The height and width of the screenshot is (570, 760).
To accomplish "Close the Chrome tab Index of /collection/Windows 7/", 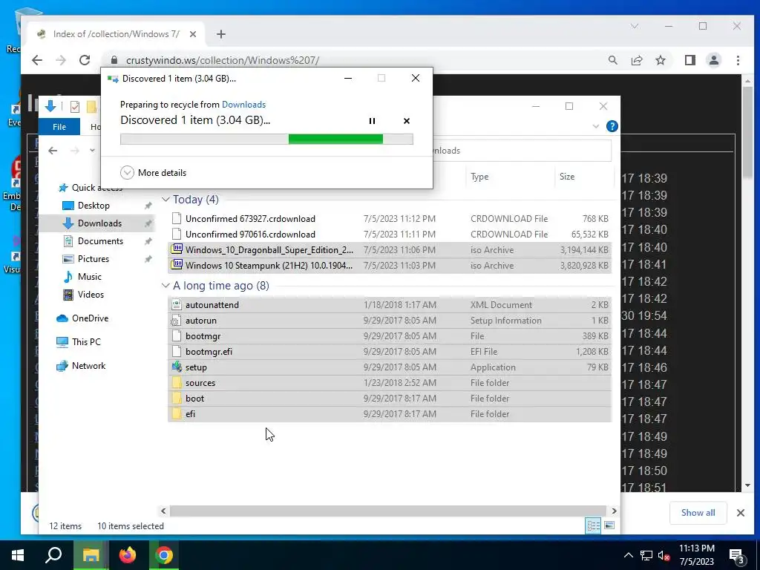I will coord(193,34).
